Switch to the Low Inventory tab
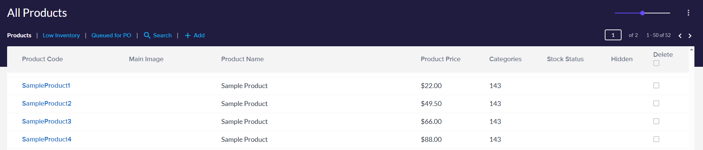The width and height of the screenshot is (703, 150). (x=61, y=35)
